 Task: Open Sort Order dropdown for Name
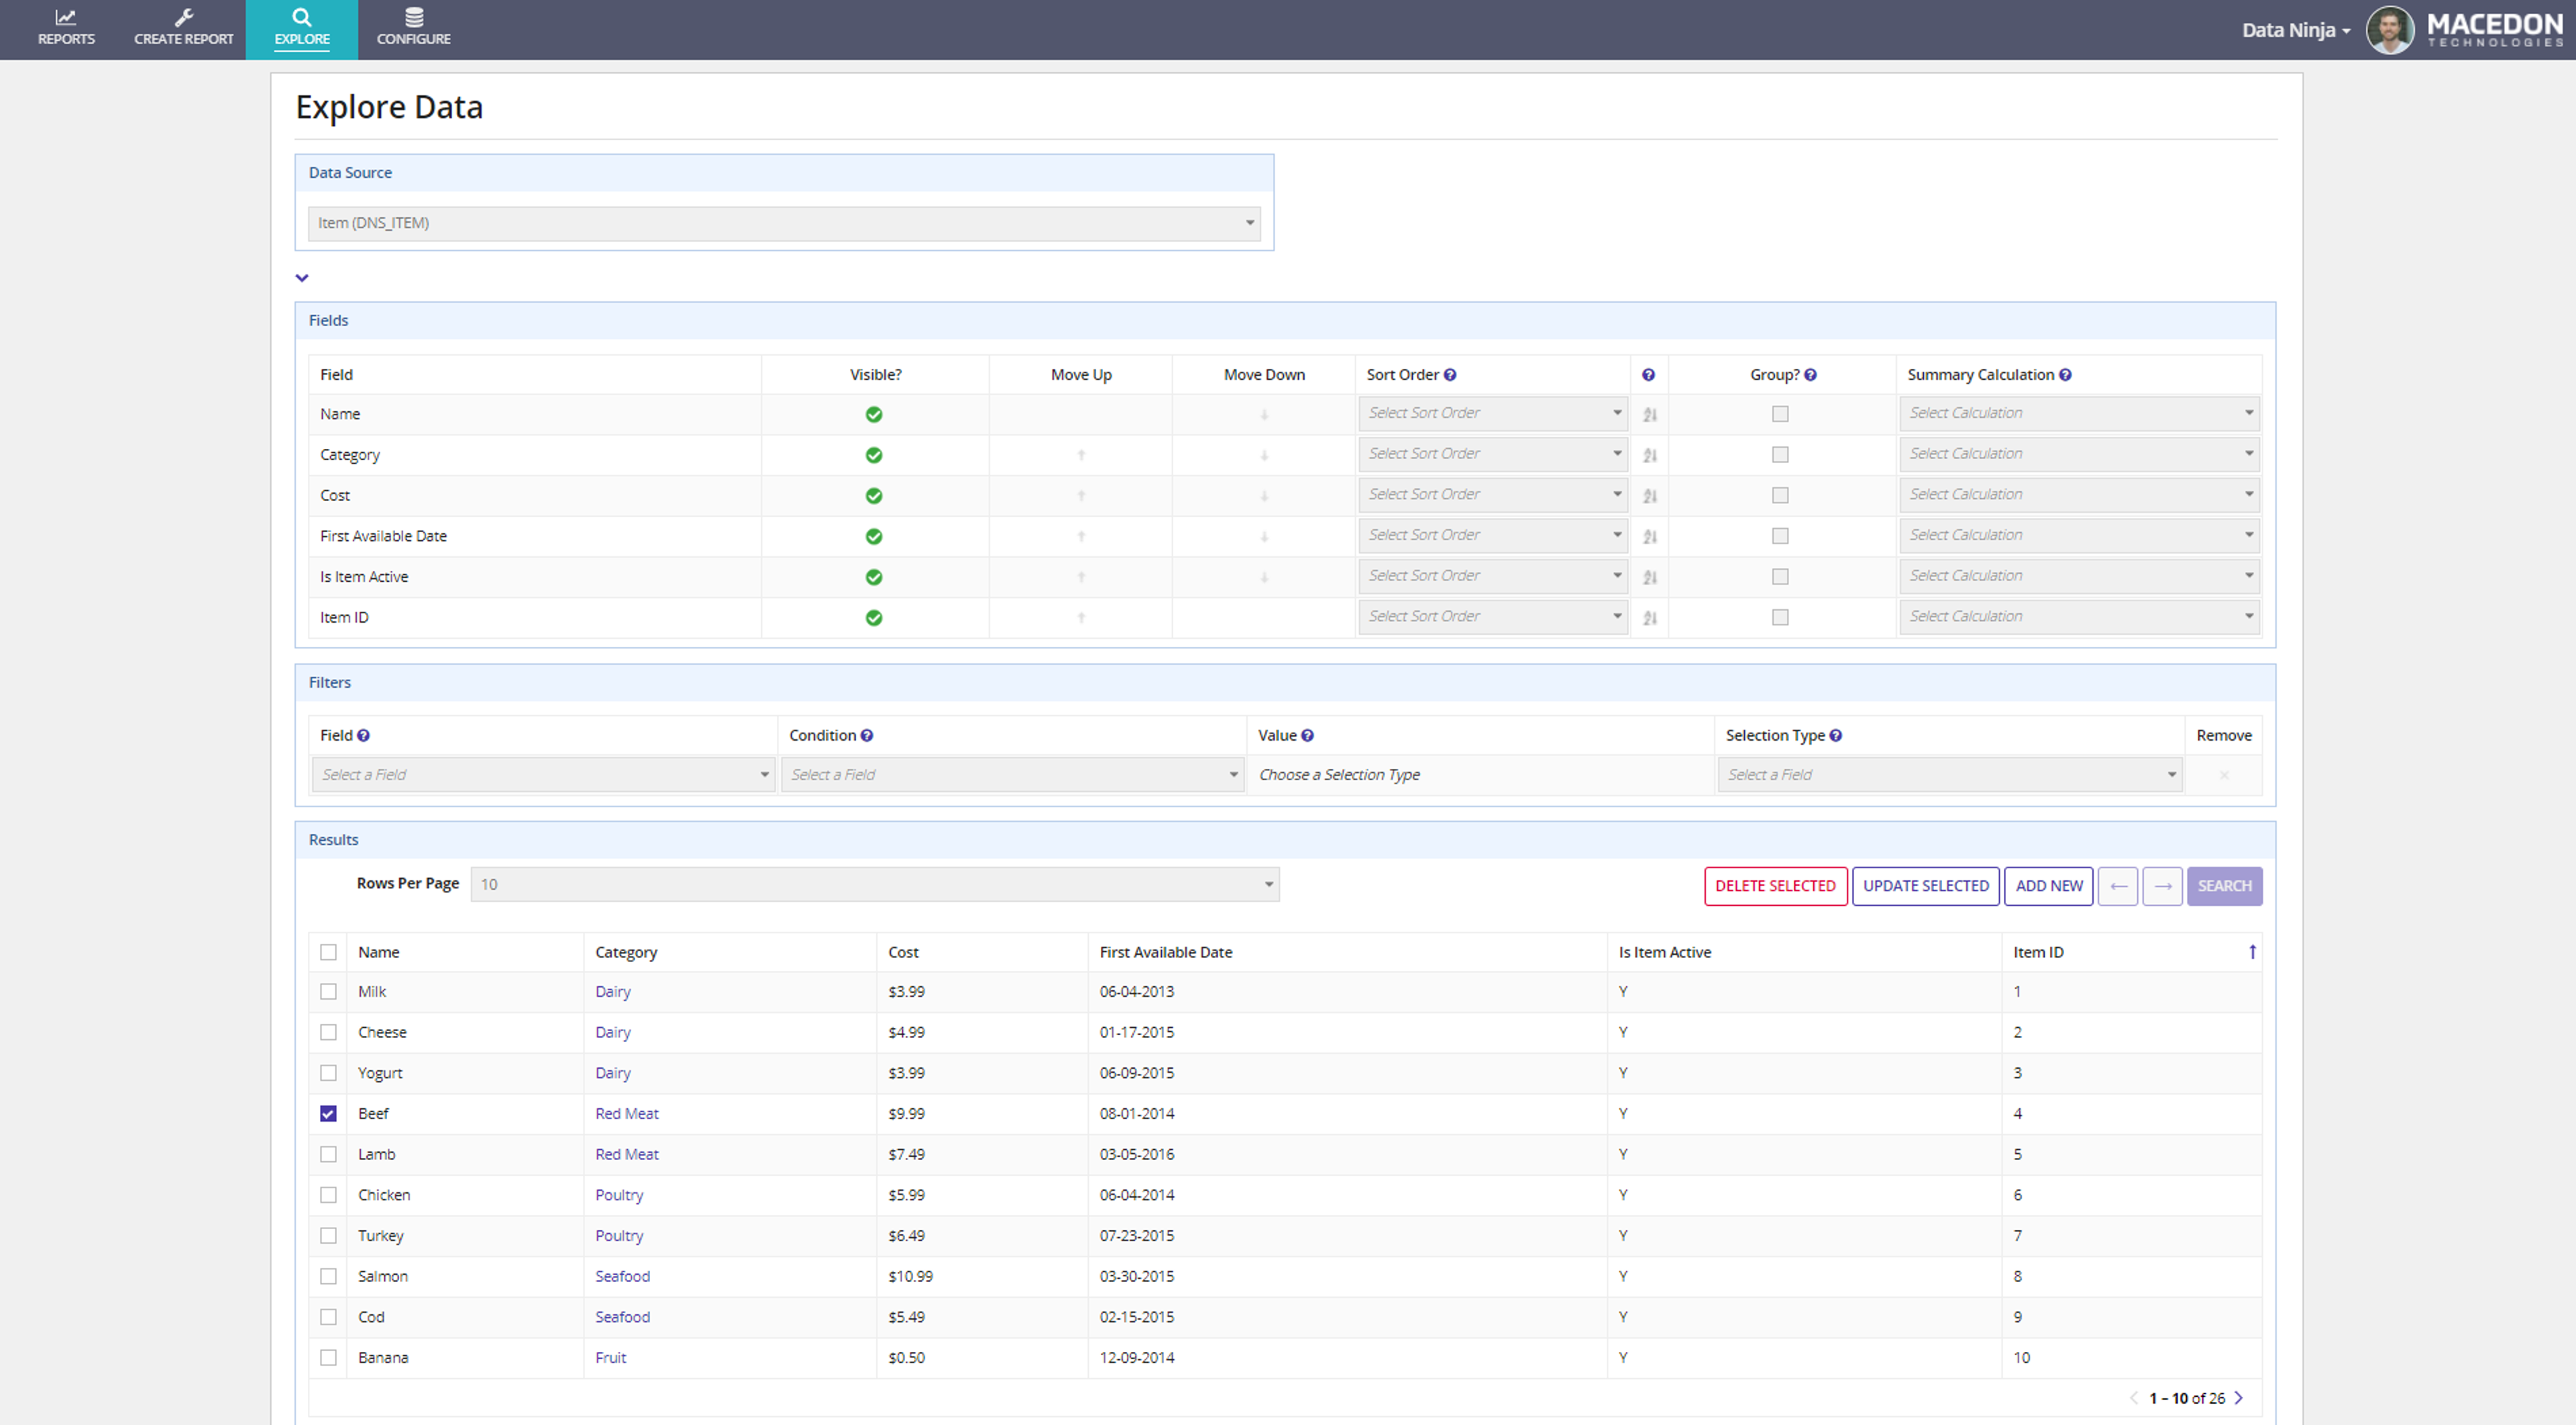point(1493,413)
